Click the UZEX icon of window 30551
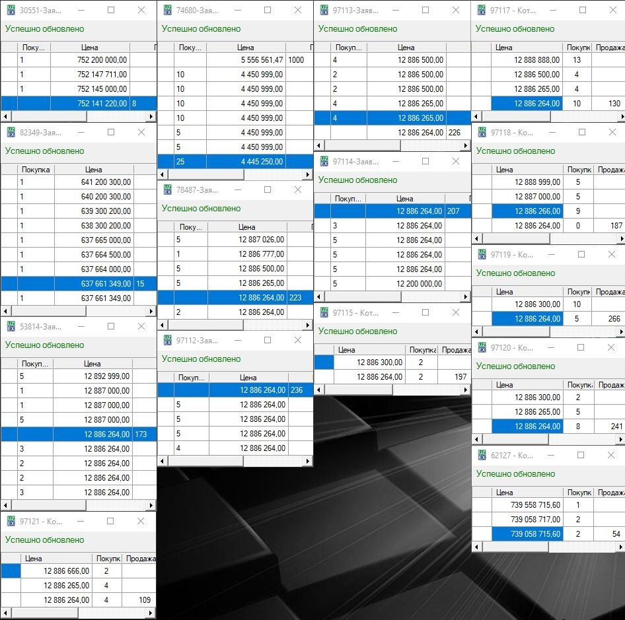This screenshot has height=620, width=625. pyautogui.click(x=10, y=11)
